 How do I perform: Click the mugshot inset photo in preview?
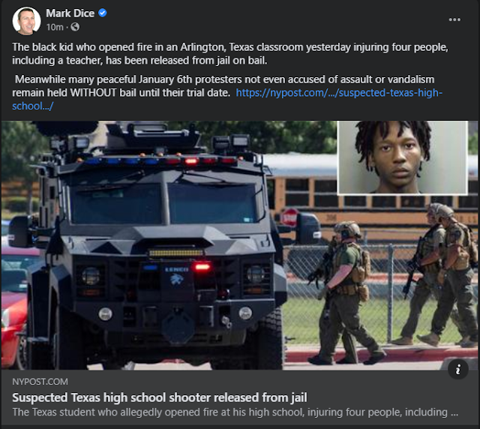click(402, 157)
